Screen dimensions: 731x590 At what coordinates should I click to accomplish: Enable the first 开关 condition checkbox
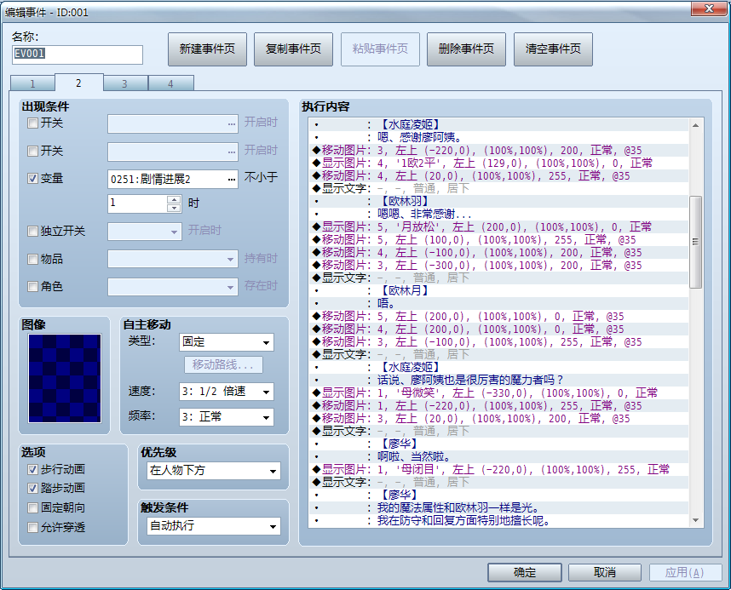[32, 123]
